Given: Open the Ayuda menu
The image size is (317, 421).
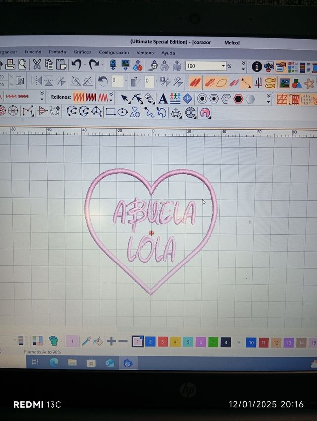Looking at the screenshot, I should (168, 53).
